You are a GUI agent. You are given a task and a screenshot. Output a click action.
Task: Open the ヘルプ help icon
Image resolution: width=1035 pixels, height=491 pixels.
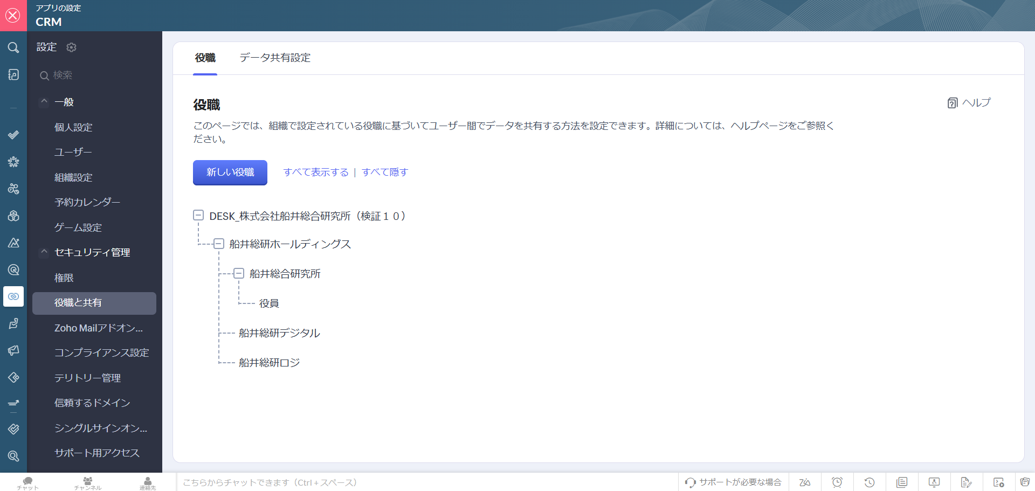coord(953,103)
